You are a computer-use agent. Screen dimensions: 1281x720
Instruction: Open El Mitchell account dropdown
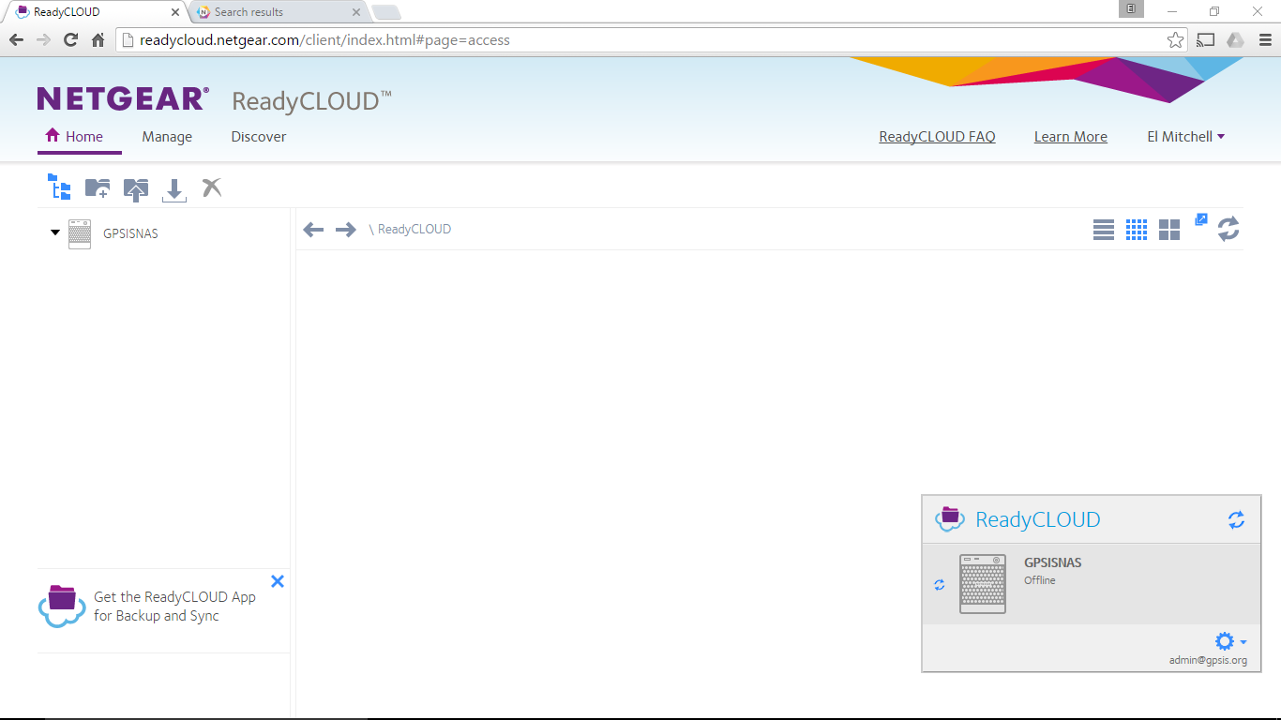[x=1186, y=137]
